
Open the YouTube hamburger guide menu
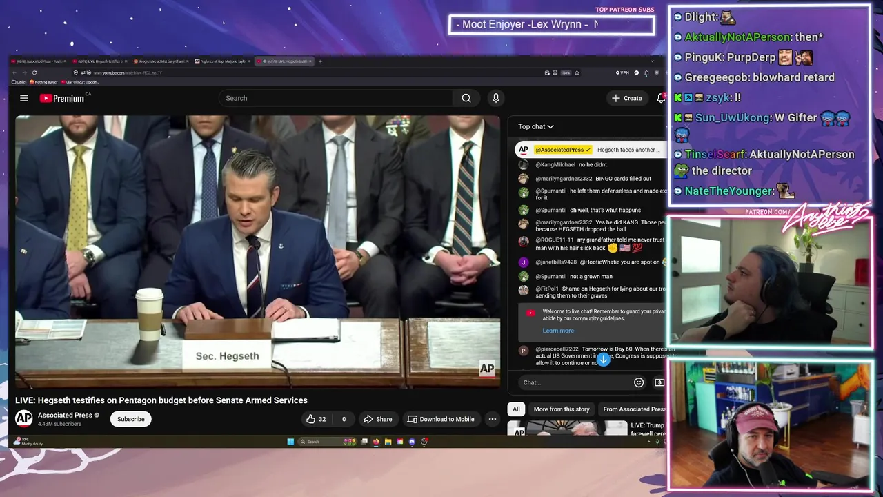click(x=24, y=98)
